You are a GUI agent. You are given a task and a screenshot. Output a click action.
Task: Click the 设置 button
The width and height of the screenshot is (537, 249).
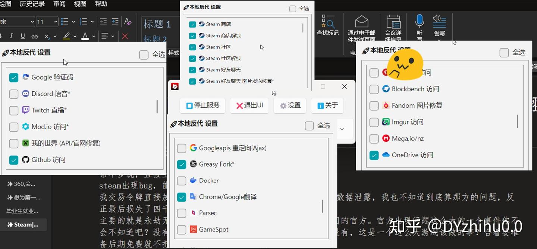(290, 105)
